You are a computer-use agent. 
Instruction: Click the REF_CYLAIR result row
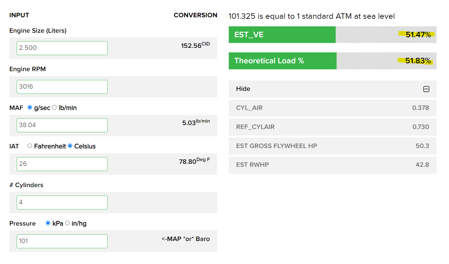(332, 127)
